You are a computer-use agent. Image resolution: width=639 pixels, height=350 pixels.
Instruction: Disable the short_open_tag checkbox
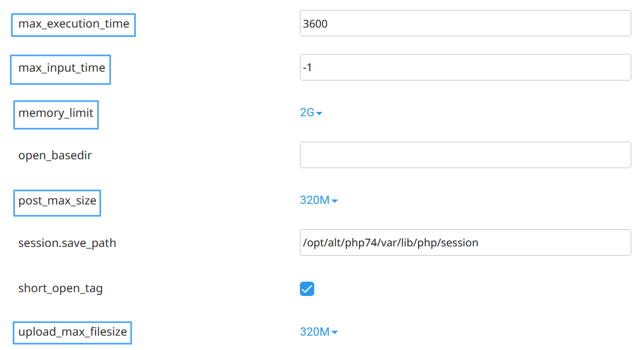pyautogui.click(x=307, y=289)
